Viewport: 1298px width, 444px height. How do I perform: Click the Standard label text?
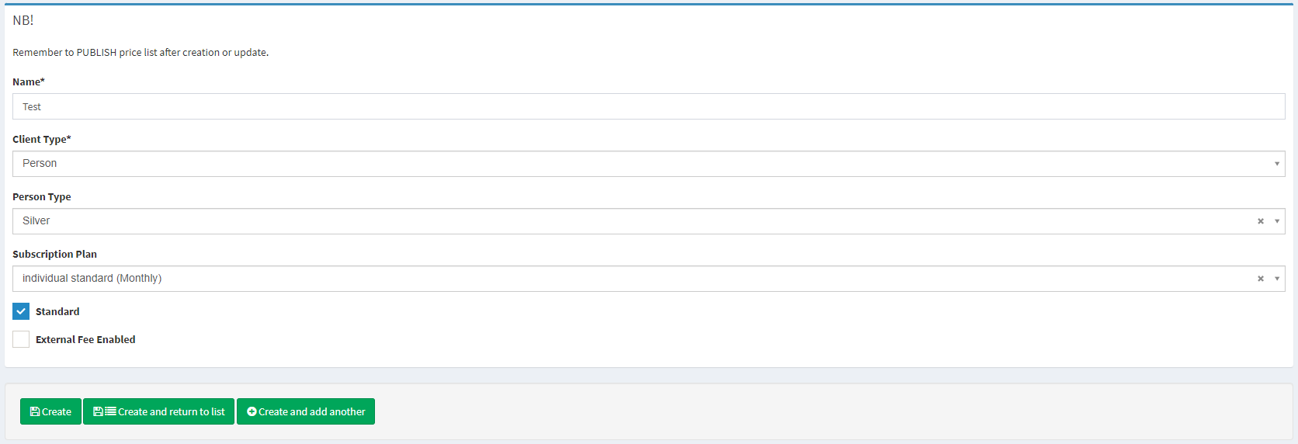57,311
